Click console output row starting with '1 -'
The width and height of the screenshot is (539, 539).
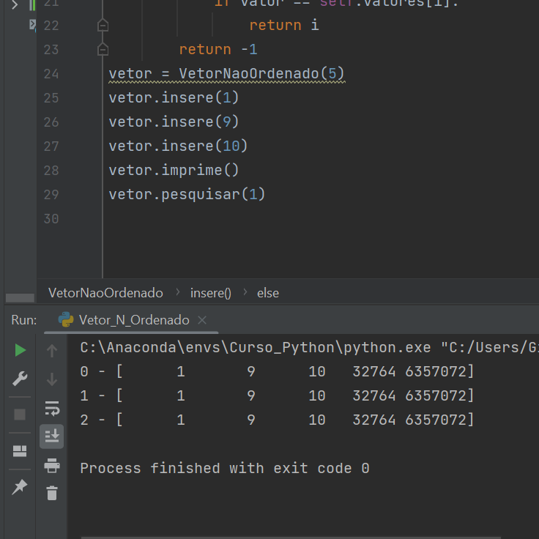pyautogui.click(x=277, y=395)
